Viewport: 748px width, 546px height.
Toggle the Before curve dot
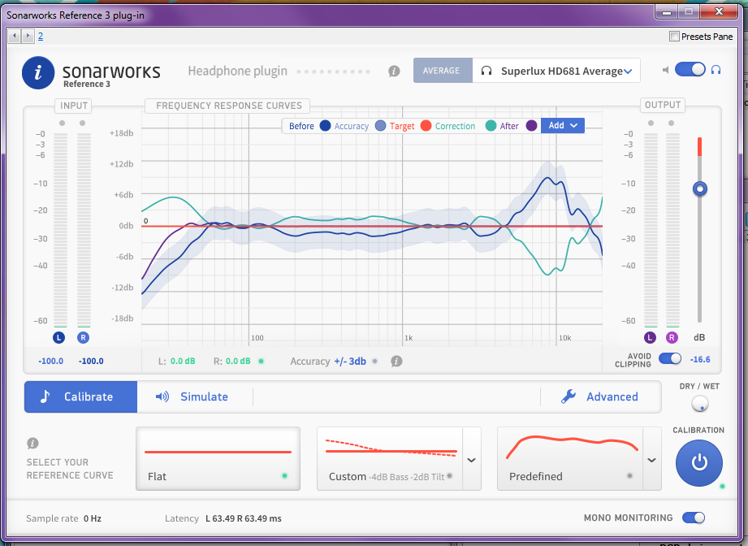click(x=326, y=126)
